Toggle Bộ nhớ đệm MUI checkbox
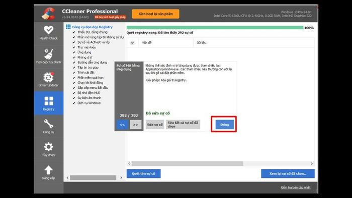This screenshot has height=198, width=352. point(74,93)
